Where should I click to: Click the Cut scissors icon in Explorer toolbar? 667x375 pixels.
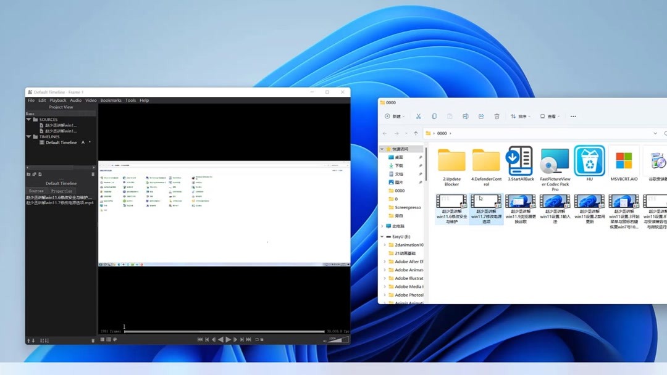click(417, 116)
